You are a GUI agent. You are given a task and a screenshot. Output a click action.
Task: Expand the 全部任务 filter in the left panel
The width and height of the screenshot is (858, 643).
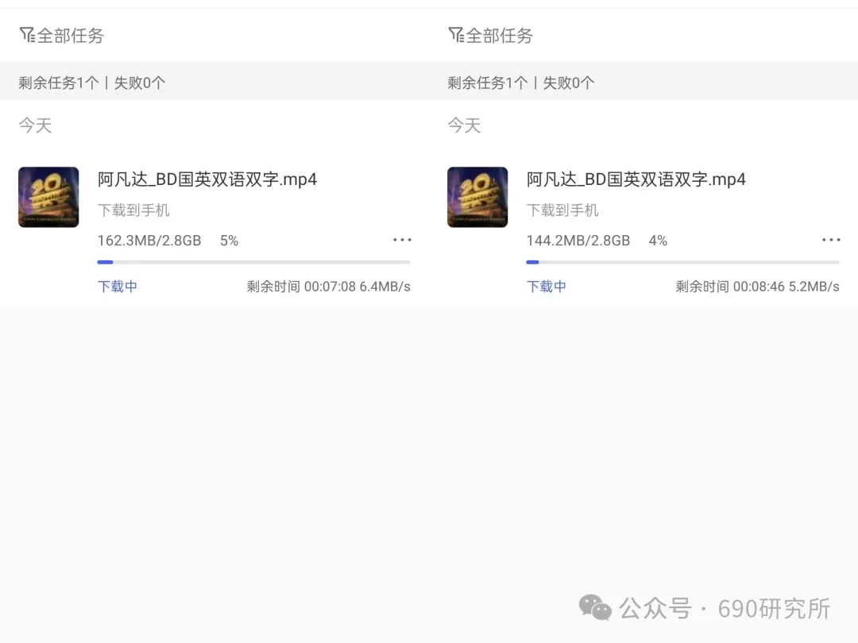coord(71,36)
